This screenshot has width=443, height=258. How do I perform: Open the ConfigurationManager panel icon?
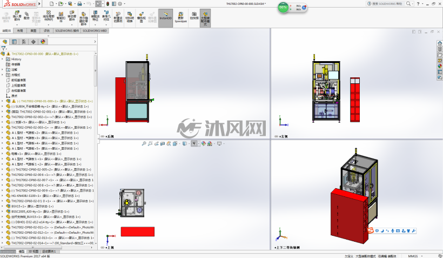(24, 42)
